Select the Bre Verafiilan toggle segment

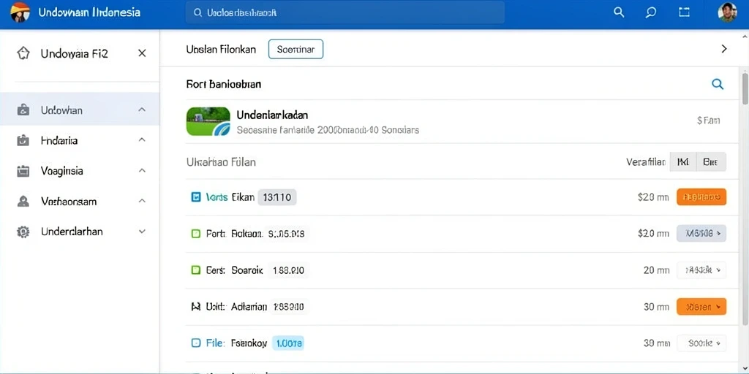coord(711,162)
